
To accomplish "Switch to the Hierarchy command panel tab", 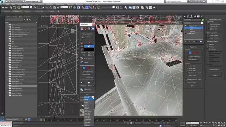I will coord(191,17).
